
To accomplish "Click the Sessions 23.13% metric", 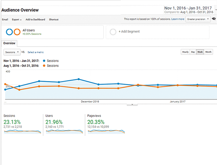I will click(12, 122).
